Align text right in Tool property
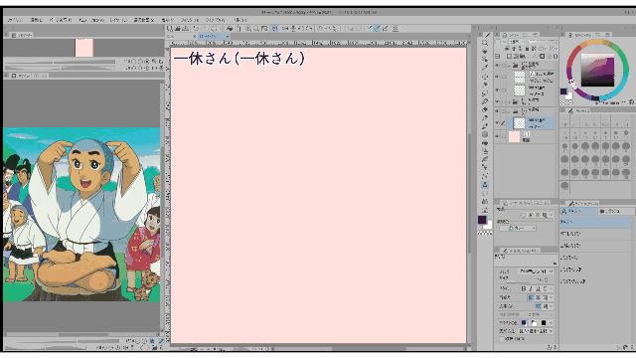Viewport: 636px width, 358px height. 545,297
